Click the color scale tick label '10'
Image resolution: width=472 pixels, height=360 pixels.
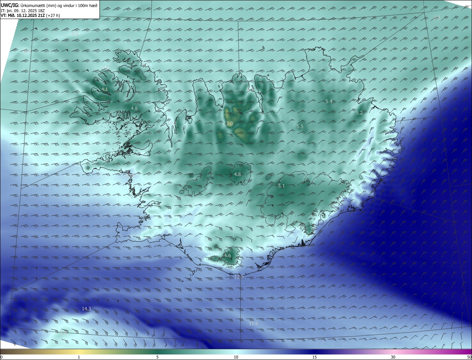click(236, 357)
